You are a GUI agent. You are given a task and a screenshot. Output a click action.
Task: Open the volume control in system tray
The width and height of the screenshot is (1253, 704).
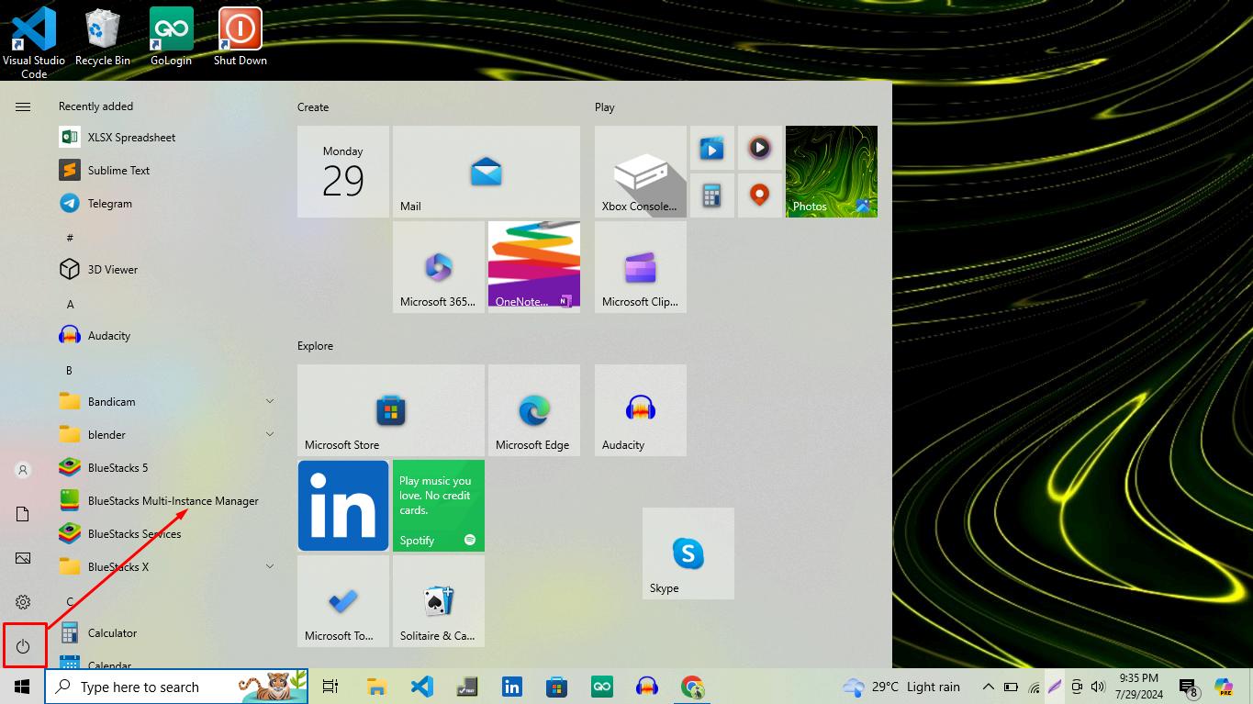[1099, 687]
